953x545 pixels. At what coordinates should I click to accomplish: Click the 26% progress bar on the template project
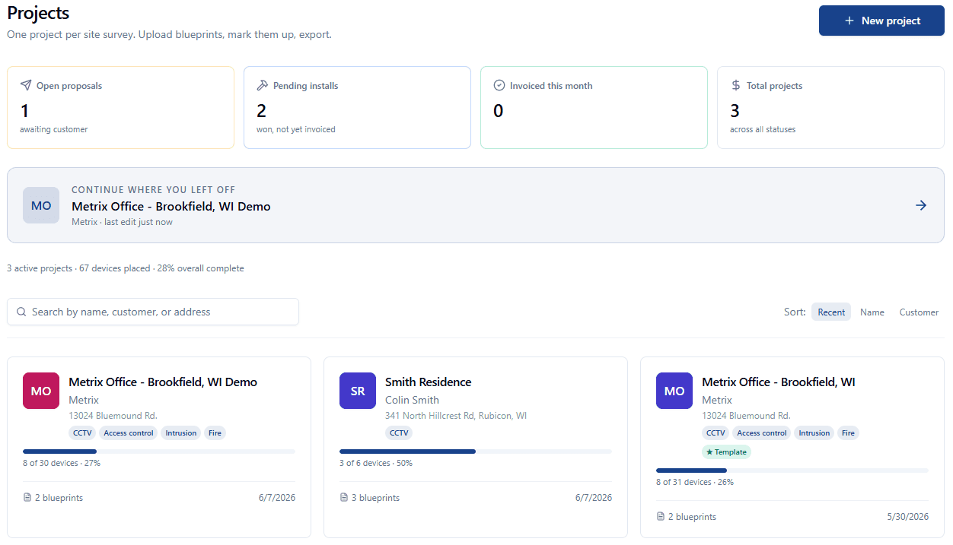click(792, 471)
